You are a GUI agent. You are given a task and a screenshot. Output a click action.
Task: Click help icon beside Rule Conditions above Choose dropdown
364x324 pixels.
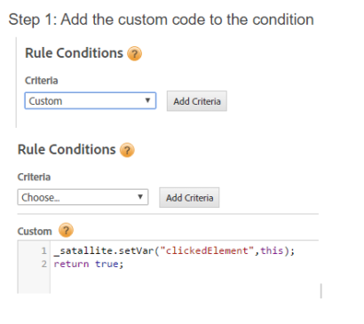coord(127,150)
